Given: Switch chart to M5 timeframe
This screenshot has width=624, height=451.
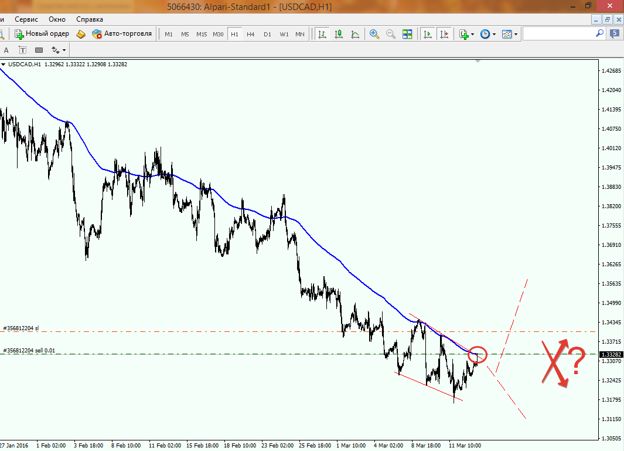Looking at the screenshot, I should tap(185, 34).
